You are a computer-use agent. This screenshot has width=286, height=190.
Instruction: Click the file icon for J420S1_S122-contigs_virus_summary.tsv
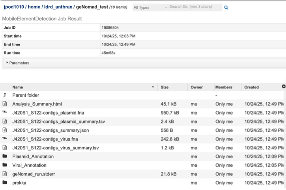[x=5, y=147]
